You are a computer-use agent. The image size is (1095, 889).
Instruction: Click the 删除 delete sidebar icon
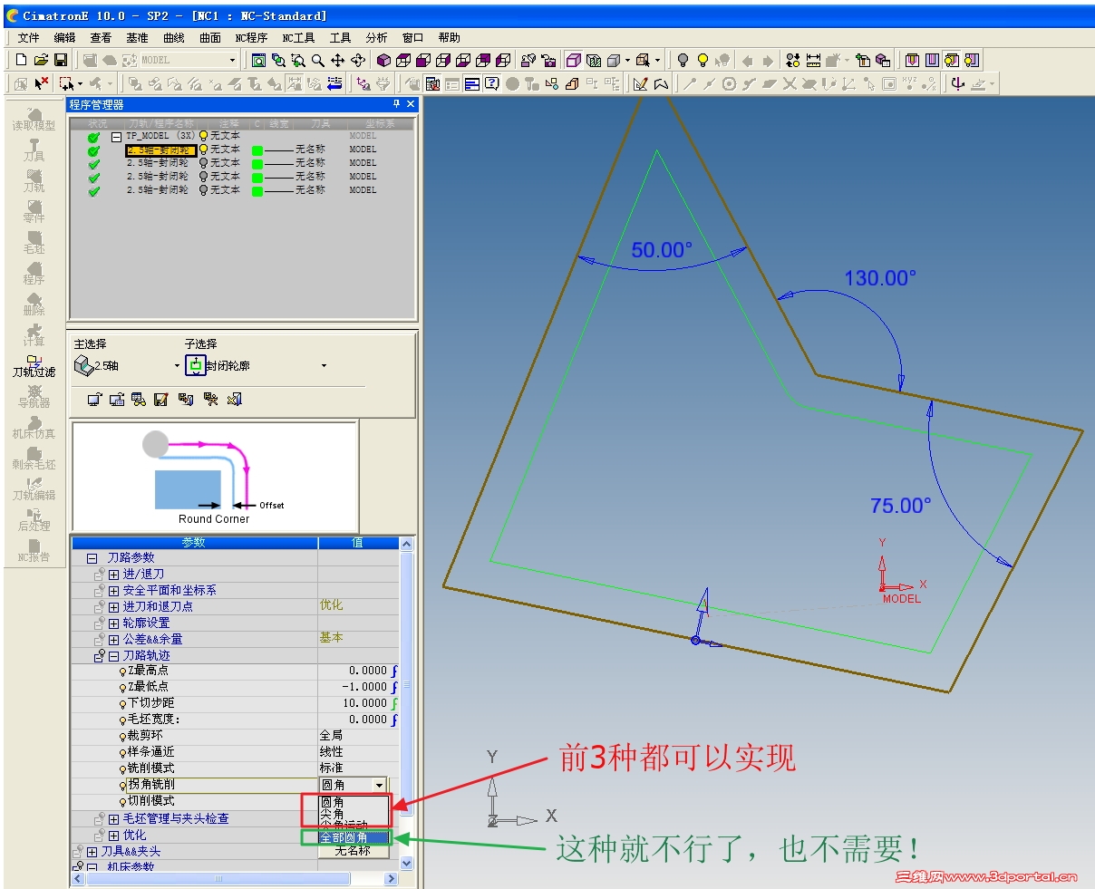(34, 304)
